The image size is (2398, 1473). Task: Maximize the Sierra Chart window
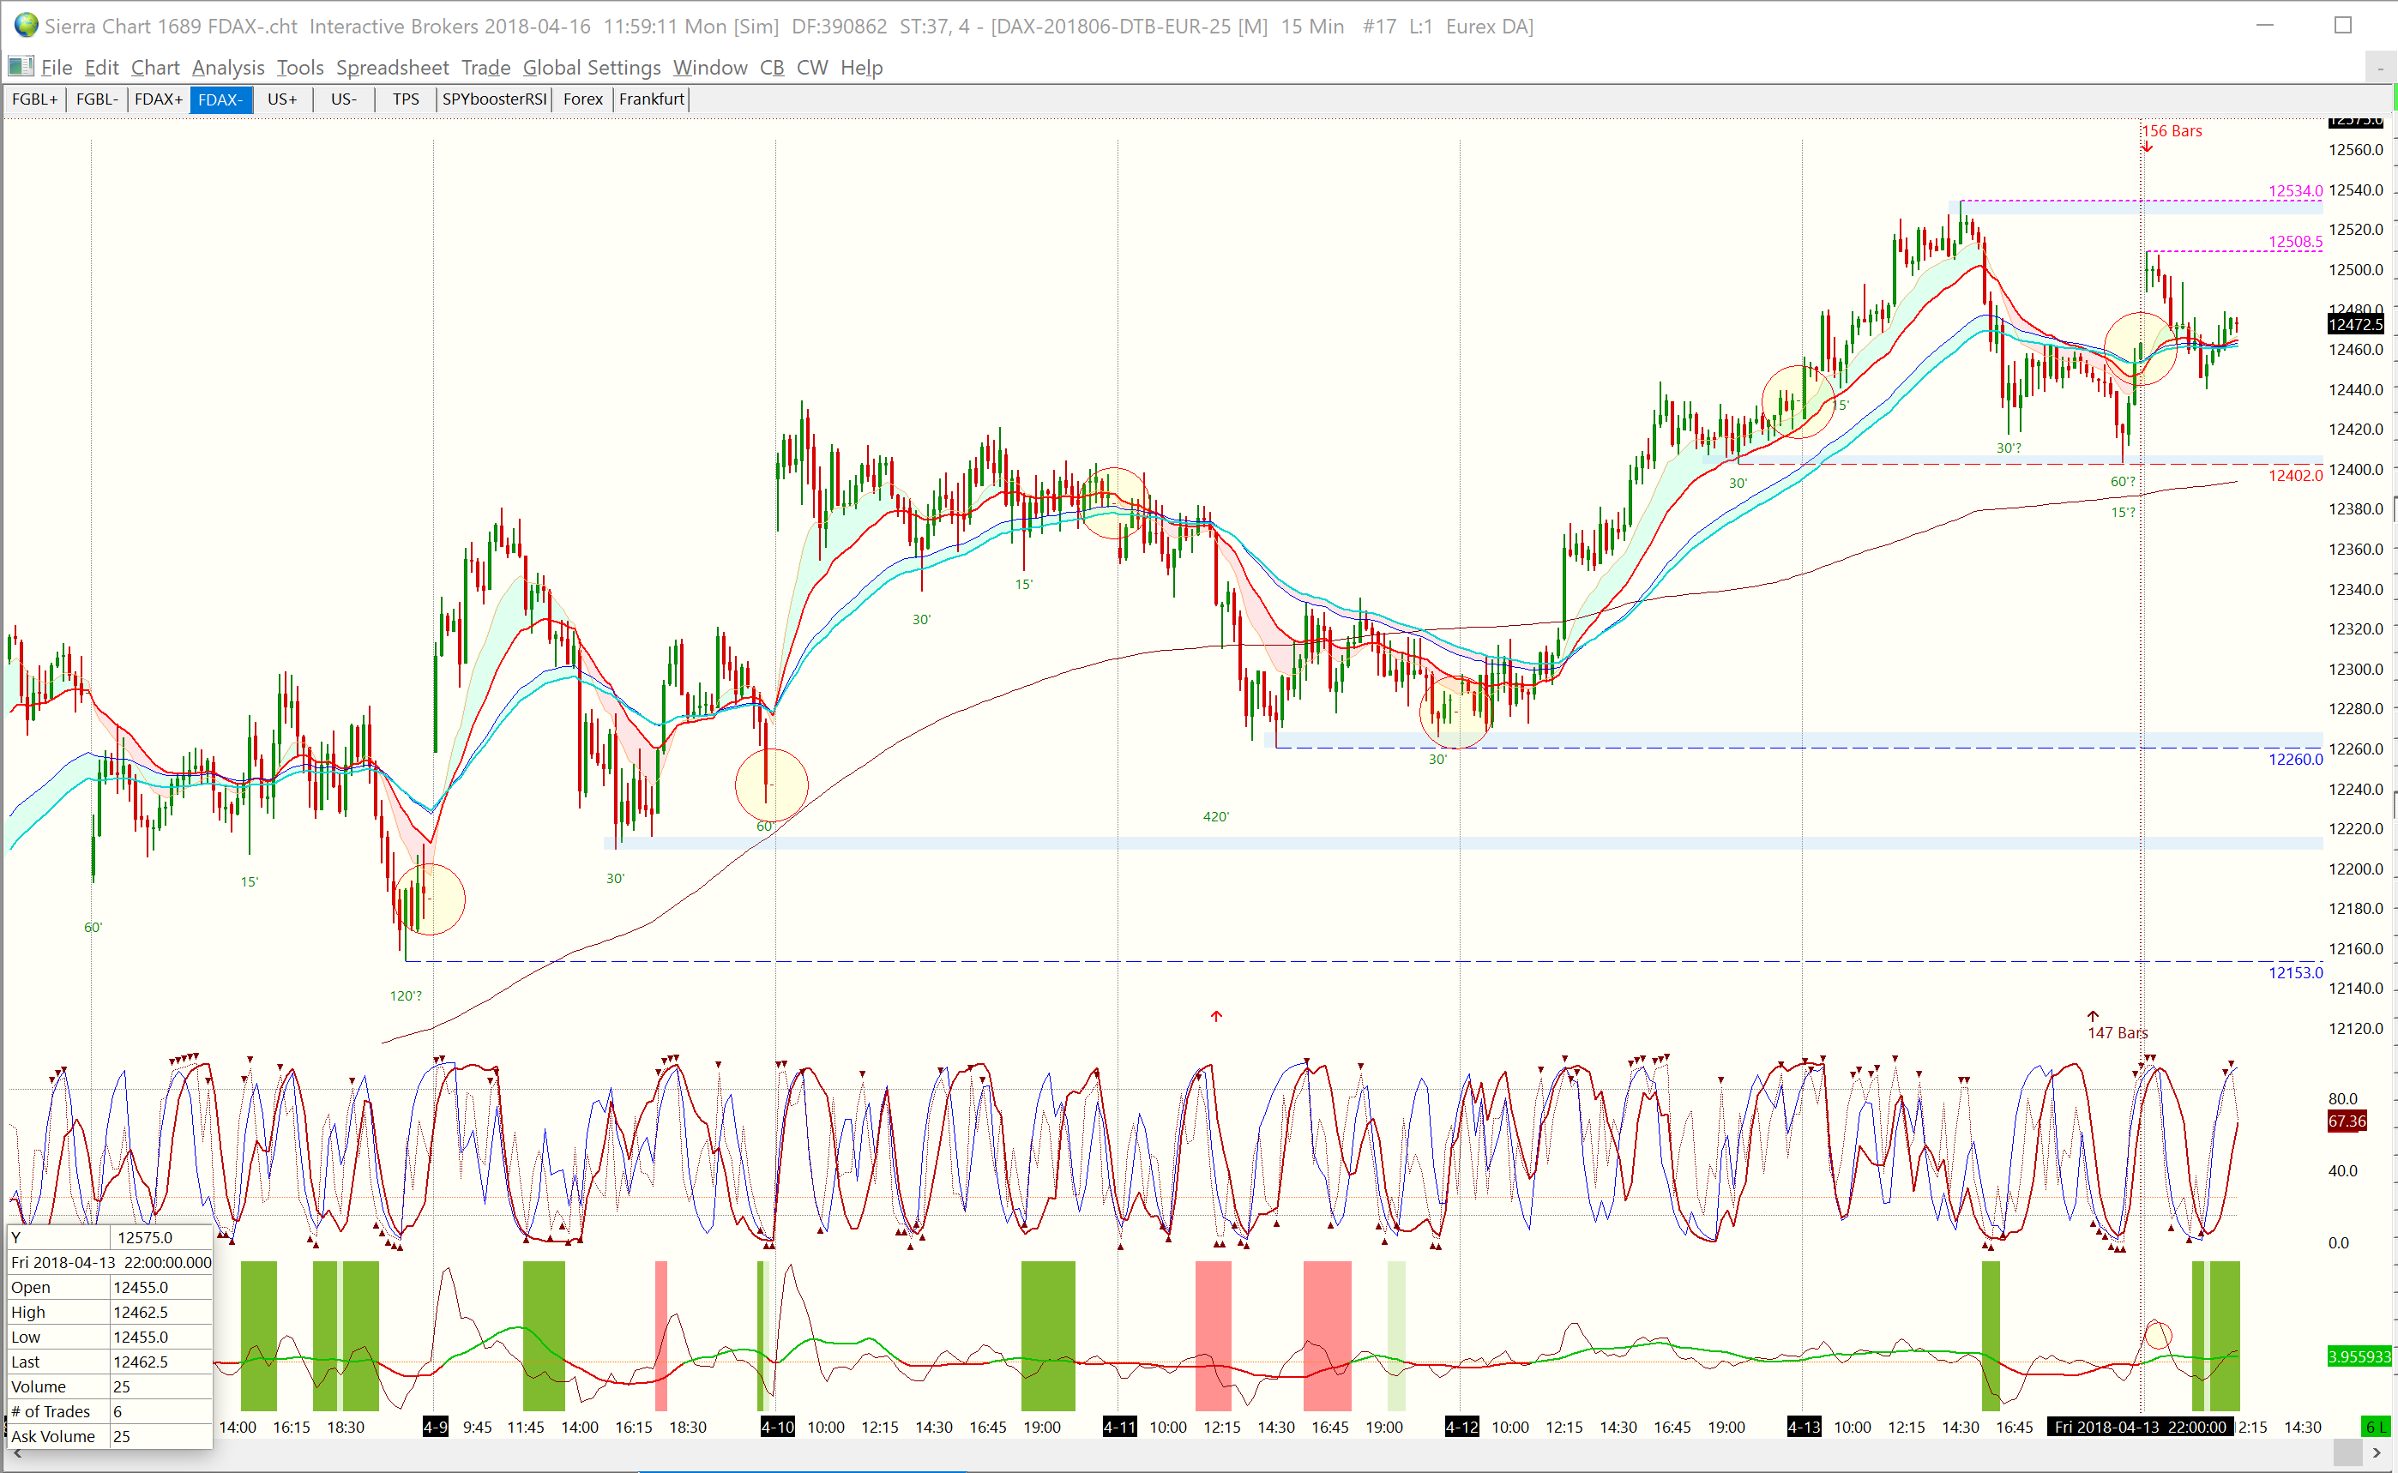click(2343, 26)
